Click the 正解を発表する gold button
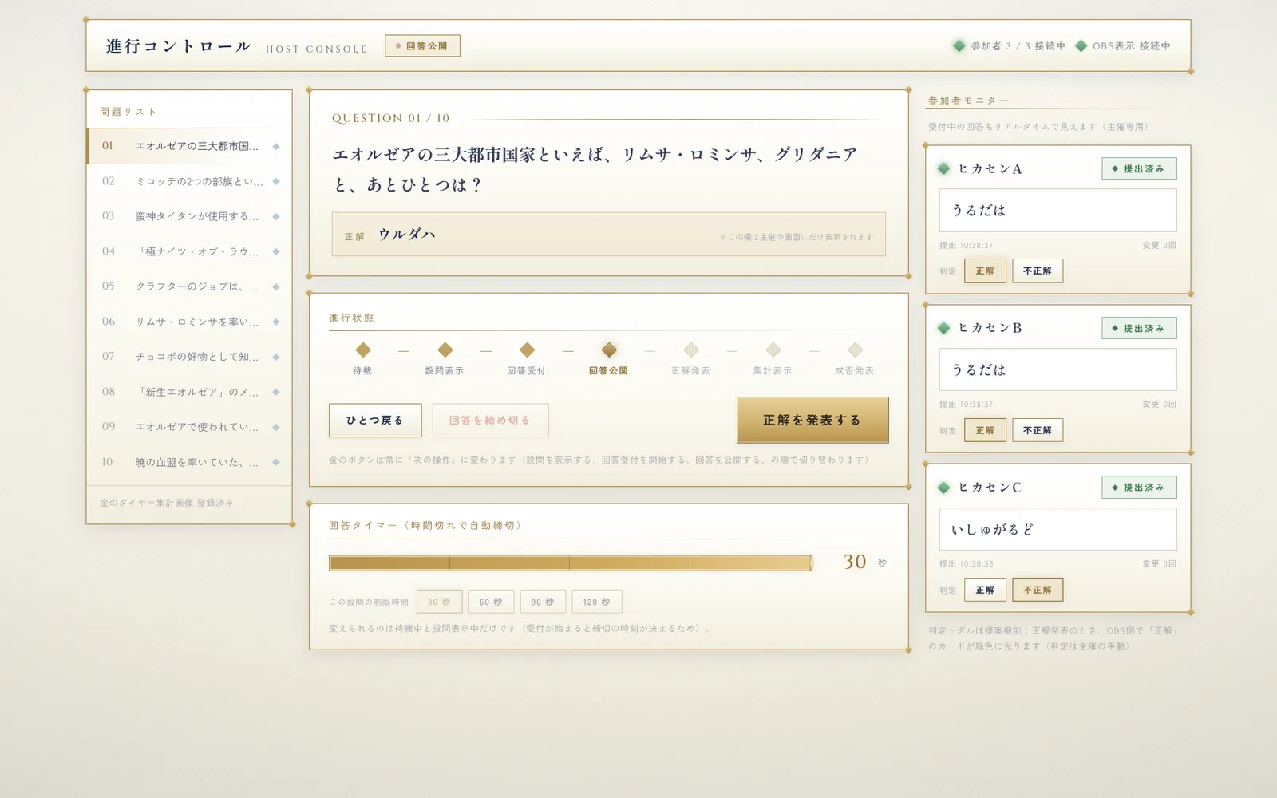1277x798 pixels. (x=812, y=420)
